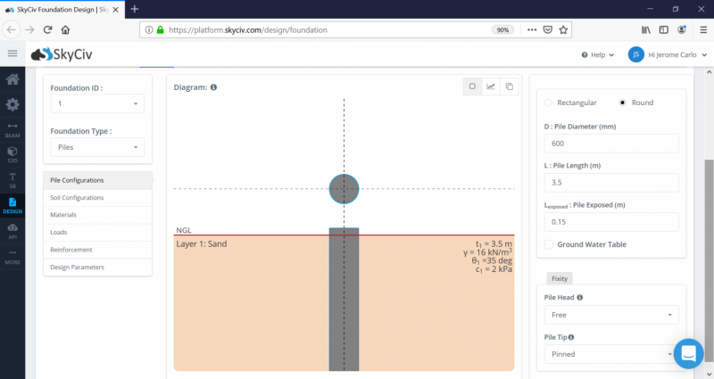Switch to the graph chart view icon

tap(490, 87)
